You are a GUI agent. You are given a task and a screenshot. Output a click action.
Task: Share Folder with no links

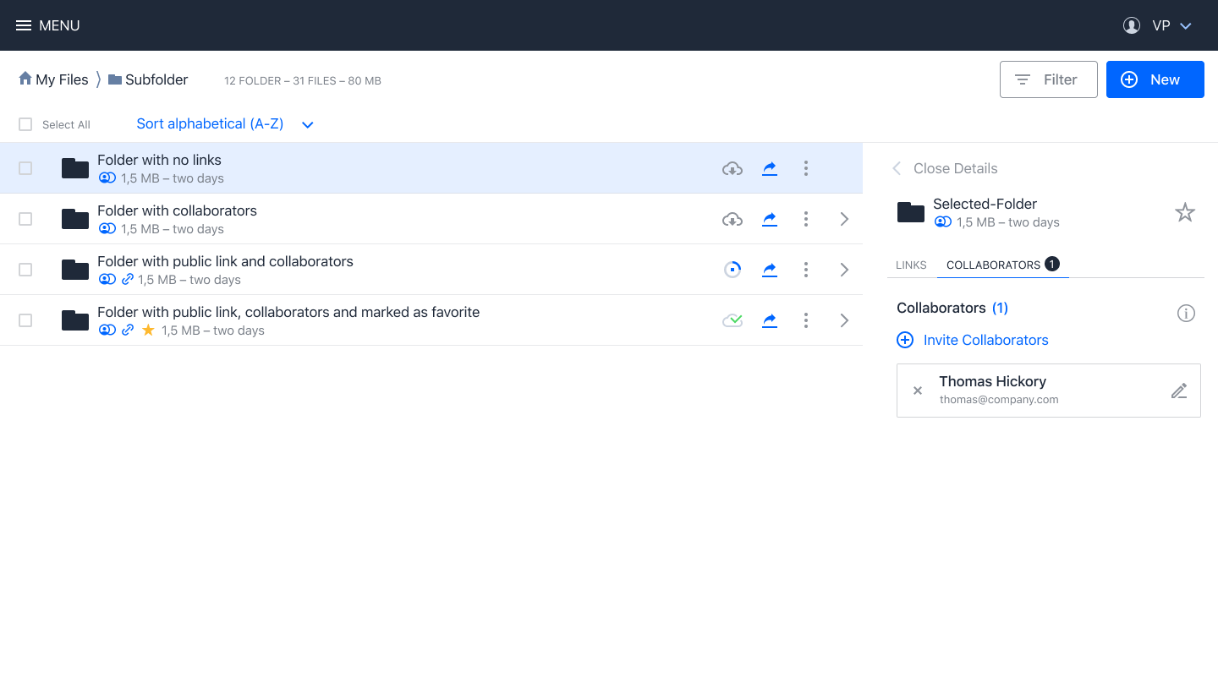tap(770, 168)
